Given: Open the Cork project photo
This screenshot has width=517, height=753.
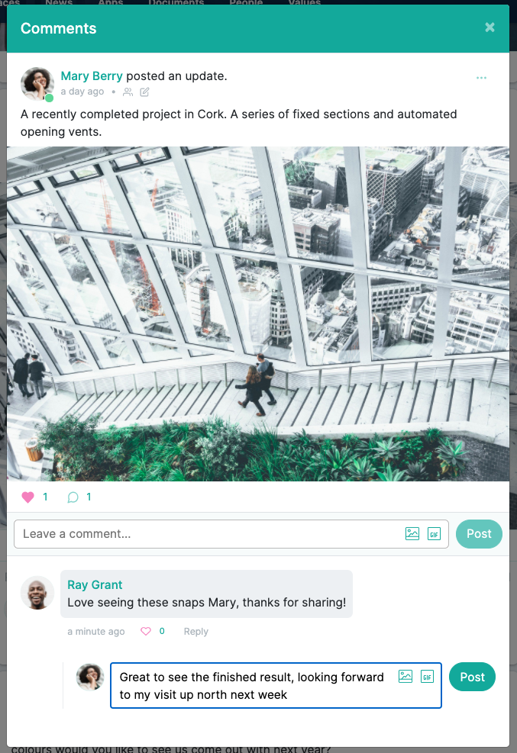Looking at the screenshot, I should pyautogui.click(x=258, y=314).
